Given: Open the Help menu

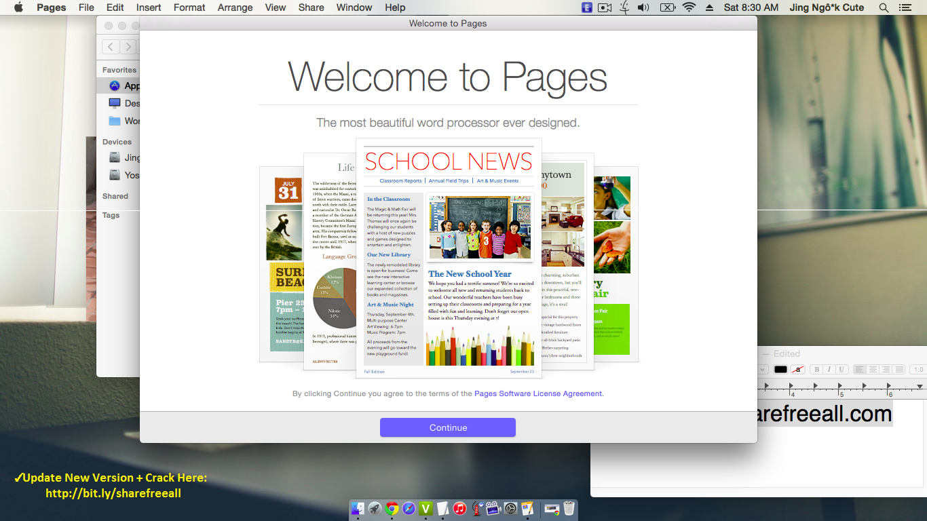Looking at the screenshot, I should pos(395,7).
